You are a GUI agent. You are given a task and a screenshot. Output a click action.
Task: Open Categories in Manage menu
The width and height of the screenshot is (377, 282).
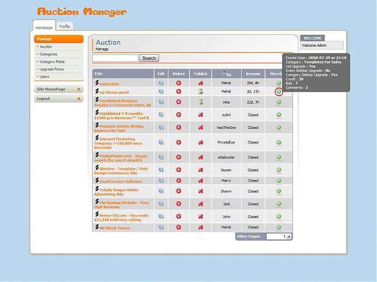point(48,54)
